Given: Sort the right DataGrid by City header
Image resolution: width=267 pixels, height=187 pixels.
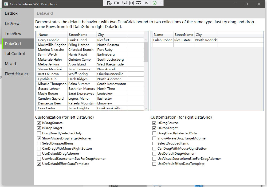Looking at the screenshot, I should [206, 34].
